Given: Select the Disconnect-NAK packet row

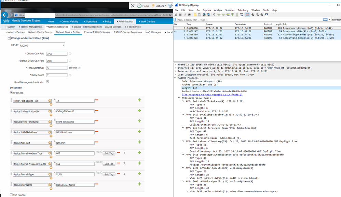Looking at the screenshot, I should pos(257,31).
